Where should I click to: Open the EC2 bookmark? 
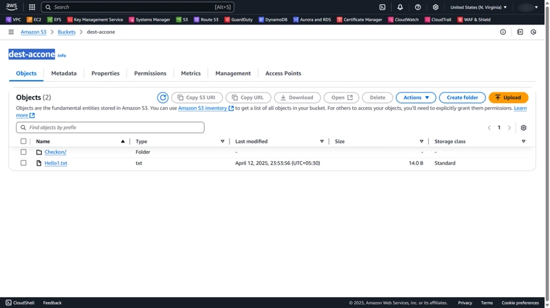point(34,20)
